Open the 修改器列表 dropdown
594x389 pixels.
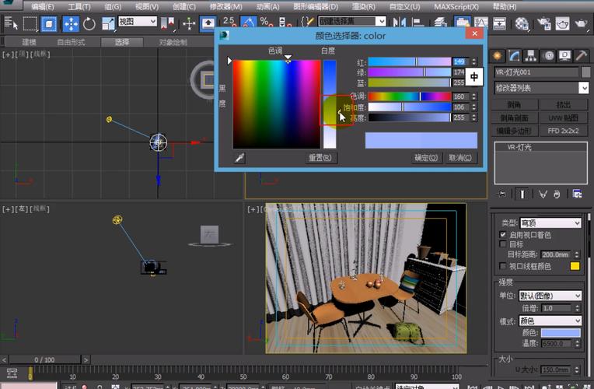click(541, 88)
